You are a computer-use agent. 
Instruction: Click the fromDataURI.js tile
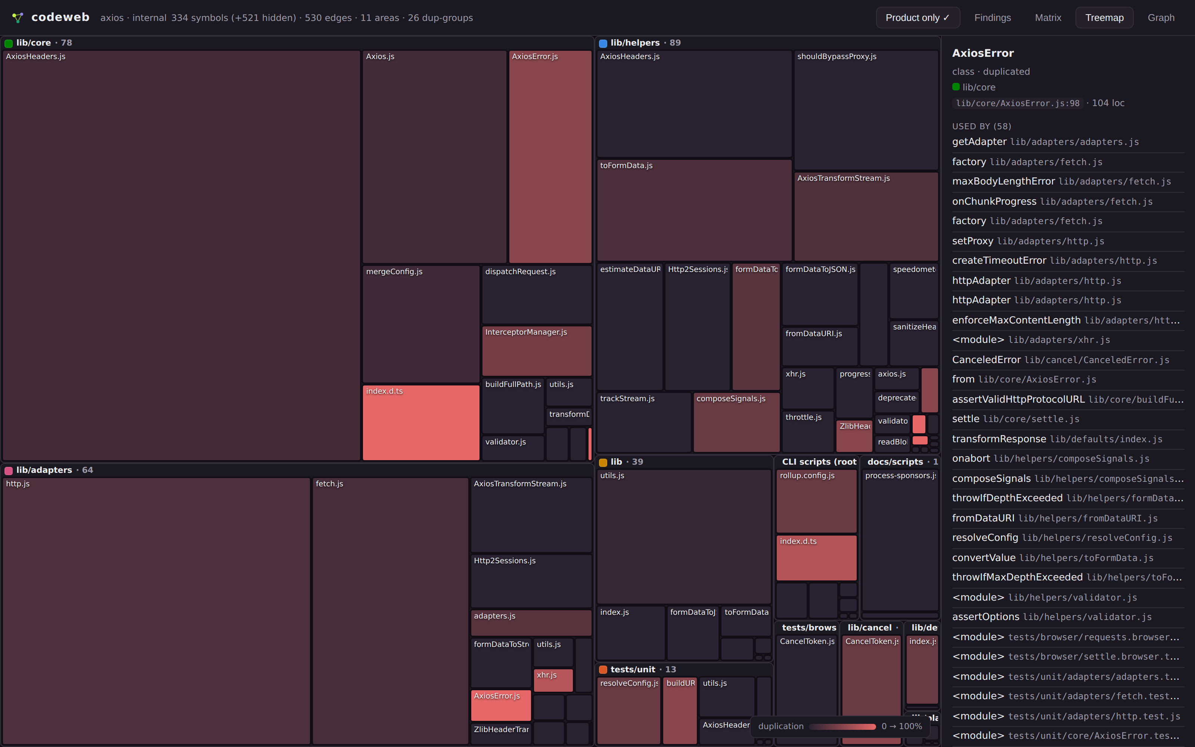click(x=820, y=346)
